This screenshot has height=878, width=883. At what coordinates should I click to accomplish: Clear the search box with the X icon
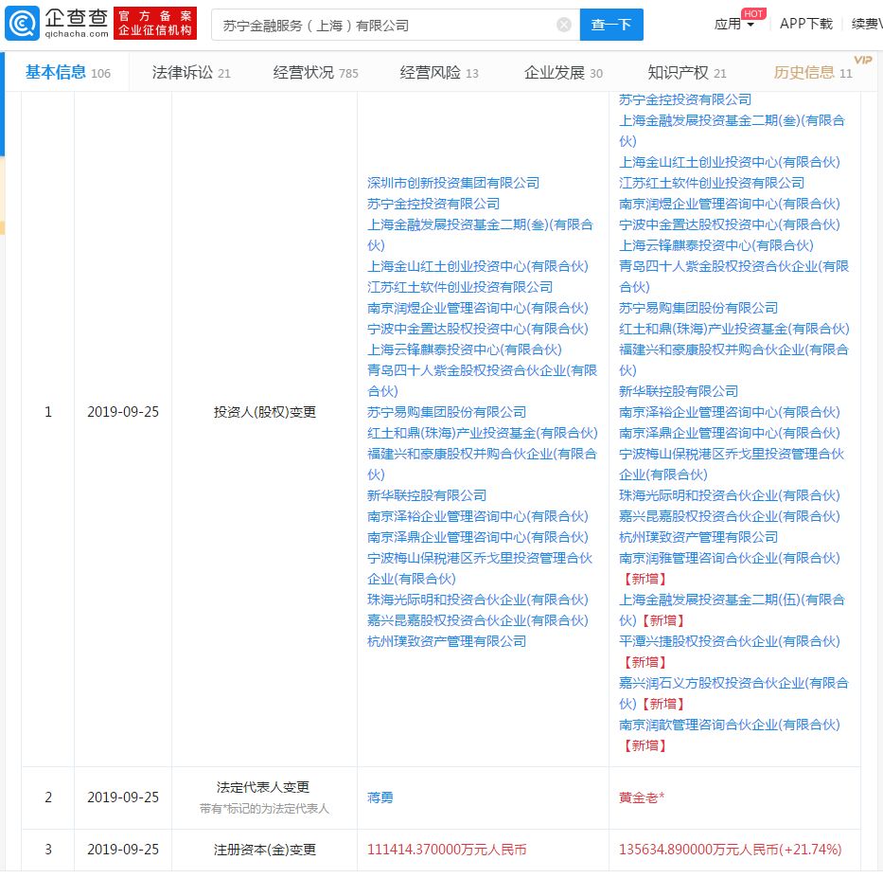[564, 24]
